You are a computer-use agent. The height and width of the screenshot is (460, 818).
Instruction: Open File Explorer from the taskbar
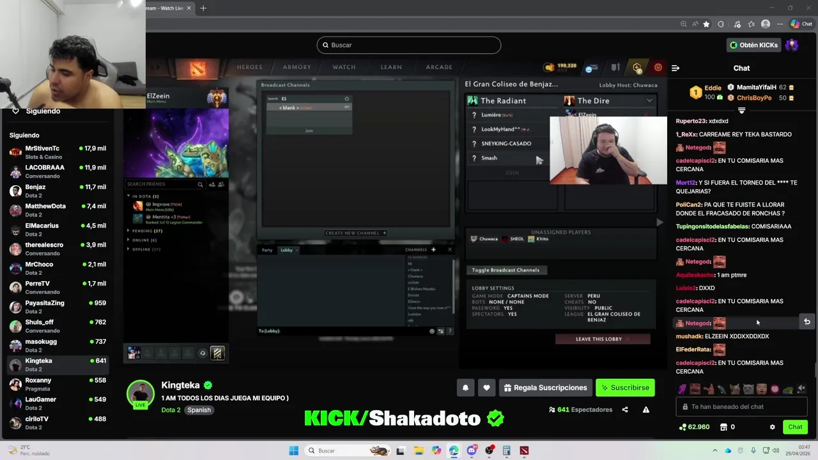[x=419, y=450]
